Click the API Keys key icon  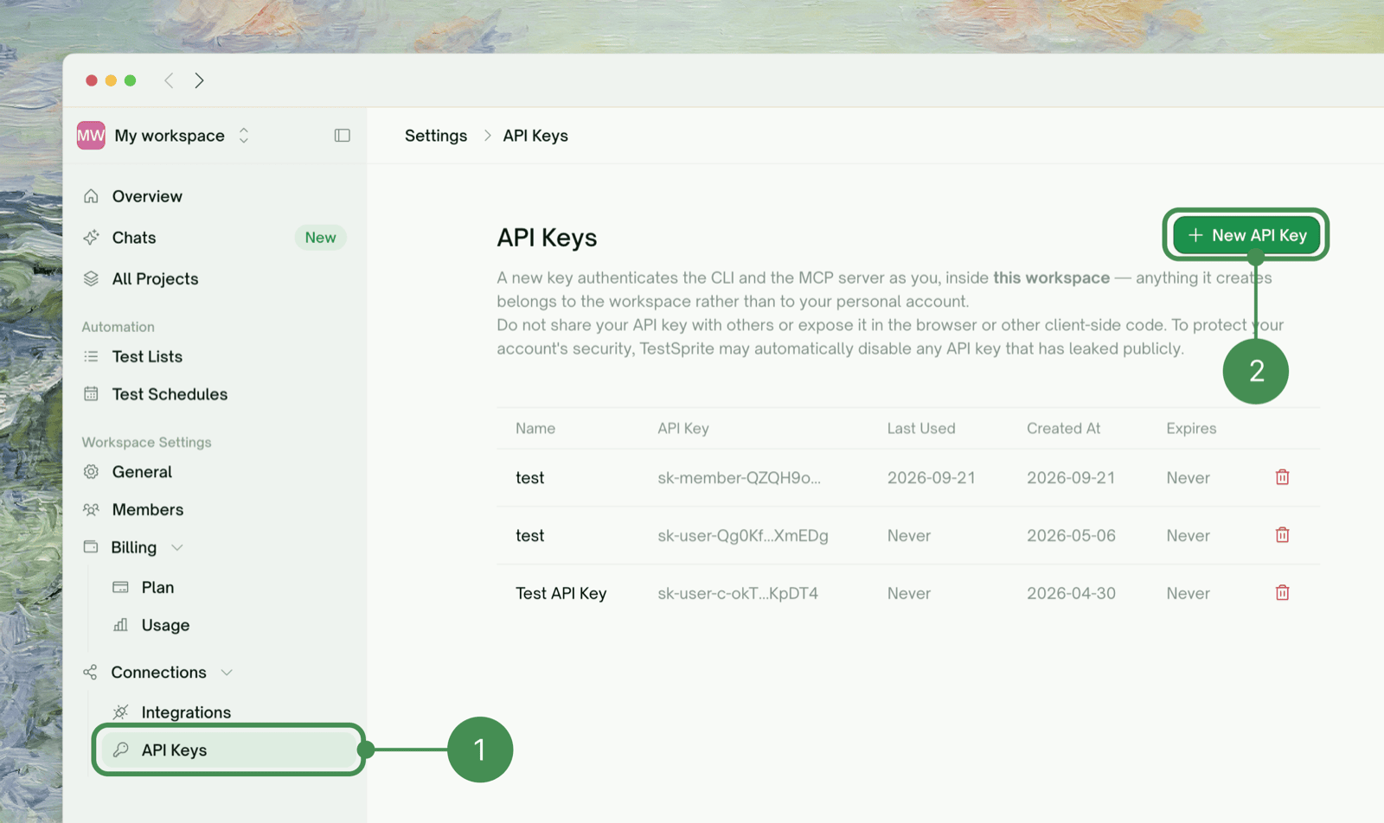(120, 750)
